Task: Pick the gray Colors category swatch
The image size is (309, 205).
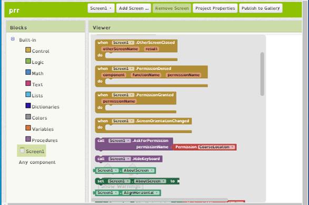Action: pyautogui.click(x=28, y=117)
